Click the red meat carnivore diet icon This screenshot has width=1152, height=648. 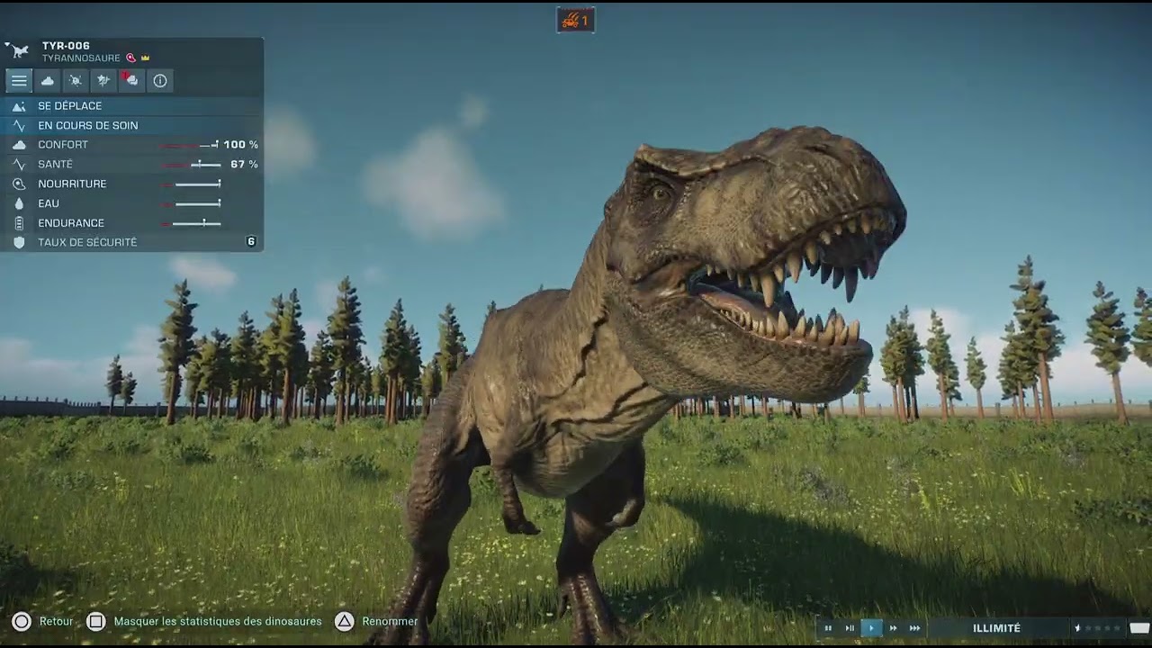point(130,58)
